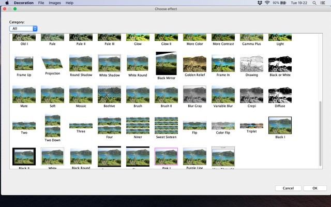Choose the Black Round frame effect
Image resolution: width=331 pixels, height=207 pixels.
tap(81, 156)
